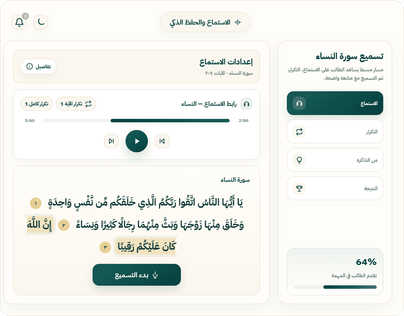Click repeat icon in التكرار step
404x316 pixels.
(x=299, y=132)
